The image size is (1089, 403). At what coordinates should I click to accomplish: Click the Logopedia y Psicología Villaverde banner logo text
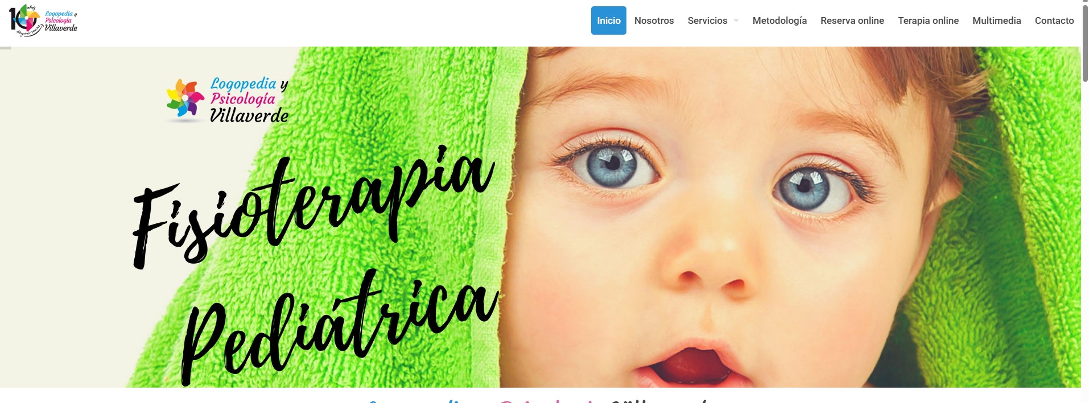pyautogui.click(x=249, y=100)
